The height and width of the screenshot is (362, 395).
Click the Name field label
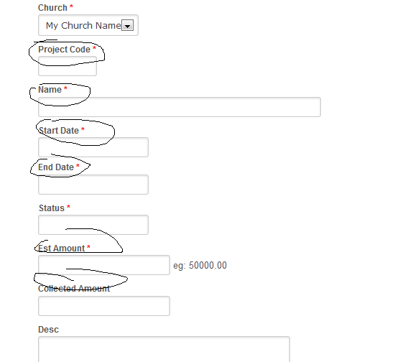(50, 90)
